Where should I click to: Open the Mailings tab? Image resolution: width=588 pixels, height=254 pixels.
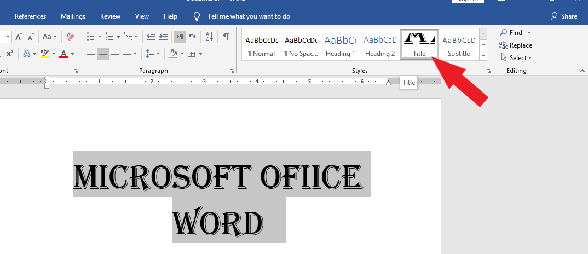point(73,16)
